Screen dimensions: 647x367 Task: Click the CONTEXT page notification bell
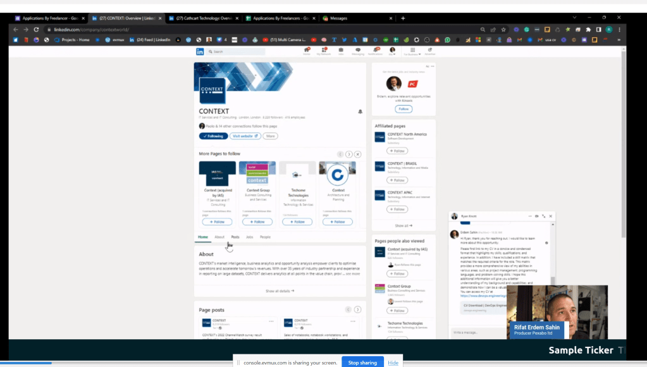(360, 111)
